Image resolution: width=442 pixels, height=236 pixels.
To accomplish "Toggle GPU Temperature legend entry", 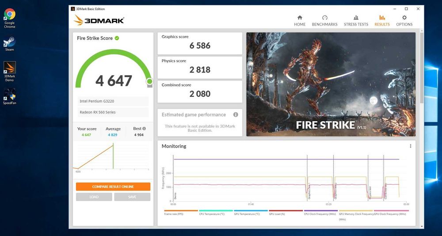I will tap(251, 212).
